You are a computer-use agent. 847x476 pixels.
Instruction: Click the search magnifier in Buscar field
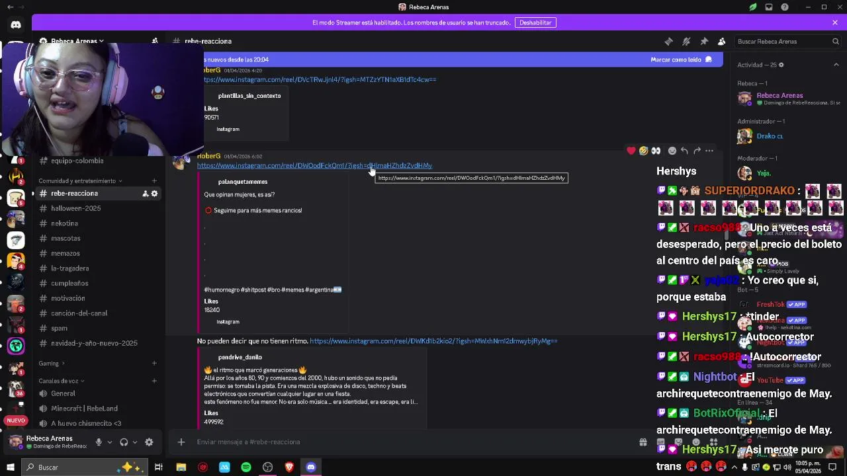coord(835,41)
